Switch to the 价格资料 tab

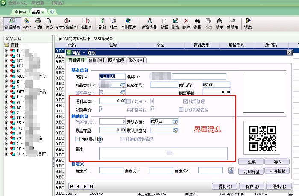[96, 61]
